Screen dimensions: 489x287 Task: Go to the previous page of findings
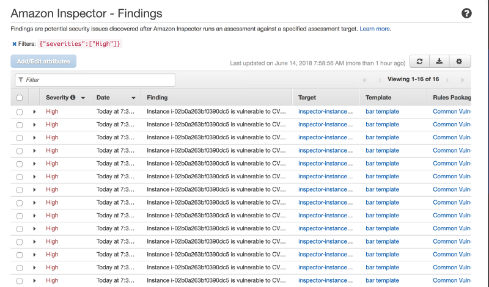tap(380, 80)
